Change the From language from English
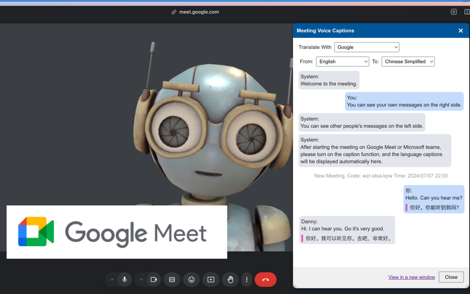 click(342, 61)
